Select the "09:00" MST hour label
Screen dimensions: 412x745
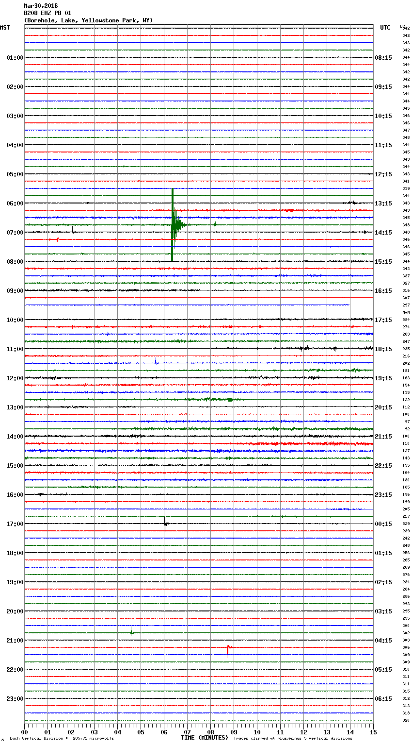tap(15, 291)
